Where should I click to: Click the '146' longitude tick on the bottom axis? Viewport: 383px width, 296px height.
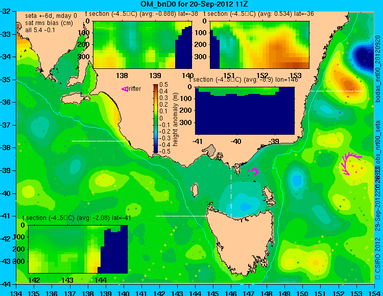(x=231, y=293)
